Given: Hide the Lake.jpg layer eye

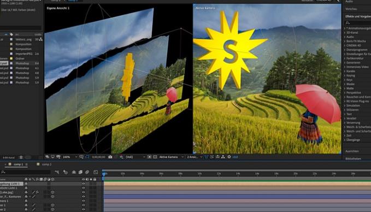Looking at the screenshot, I should point(84,192).
